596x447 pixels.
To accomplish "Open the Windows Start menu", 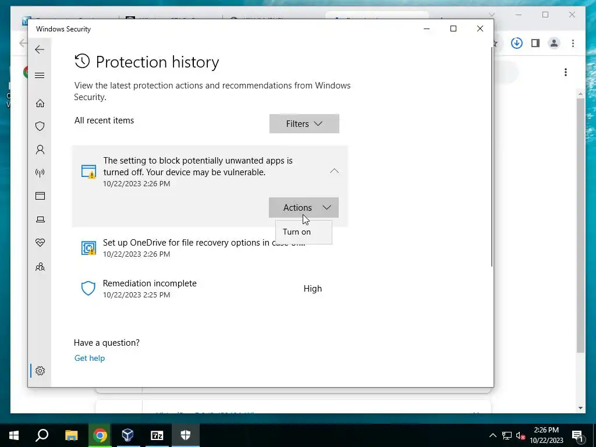I will [14, 435].
